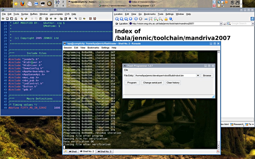Switch to virtual desktop 2 in pager
255x159 pixels.
click(x=63, y=2)
